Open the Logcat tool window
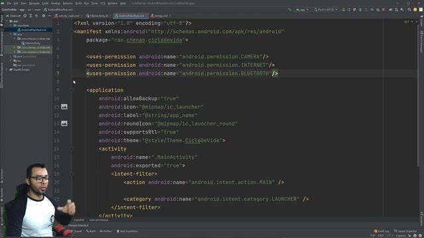 [x=76, y=231]
